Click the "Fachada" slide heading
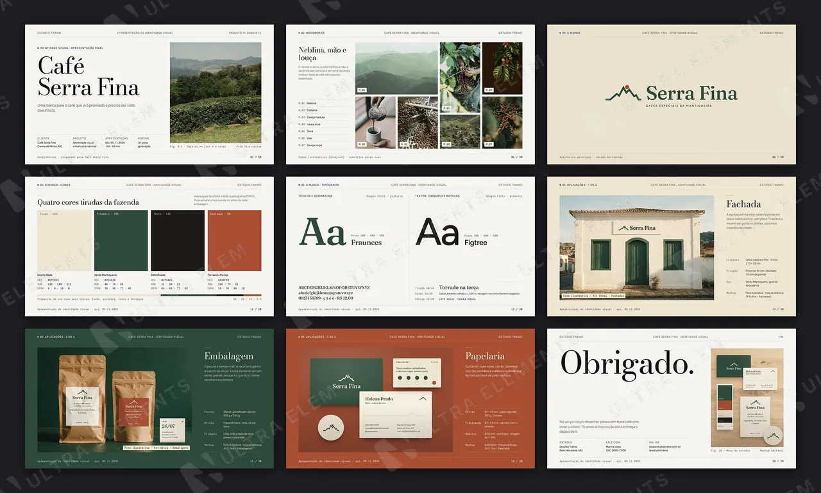The width and height of the screenshot is (821, 493). pyautogui.click(x=743, y=204)
